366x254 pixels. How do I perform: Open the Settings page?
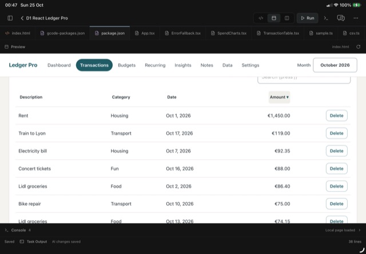pos(250,65)
